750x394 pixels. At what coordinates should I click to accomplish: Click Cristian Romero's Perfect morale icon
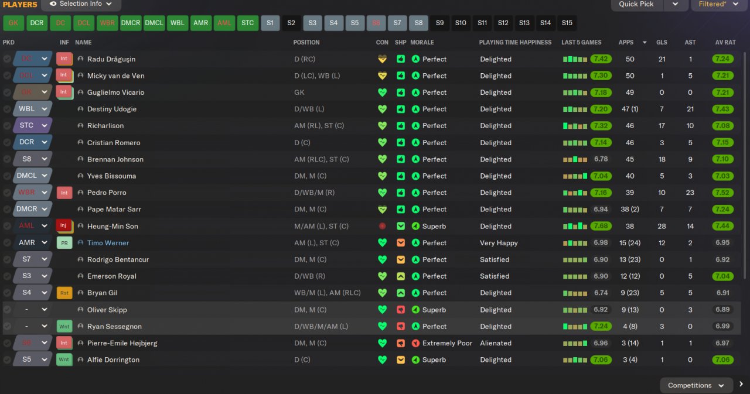pyautogui.click(x=415, y=143)
